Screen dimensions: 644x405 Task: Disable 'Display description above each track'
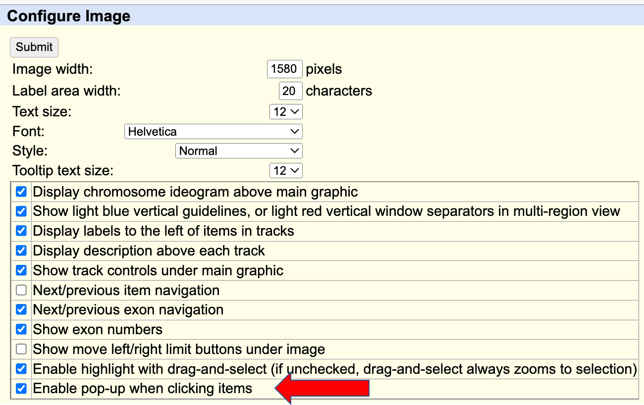[20, 251]
